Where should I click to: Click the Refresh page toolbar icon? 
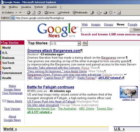[x=34, y=13]
